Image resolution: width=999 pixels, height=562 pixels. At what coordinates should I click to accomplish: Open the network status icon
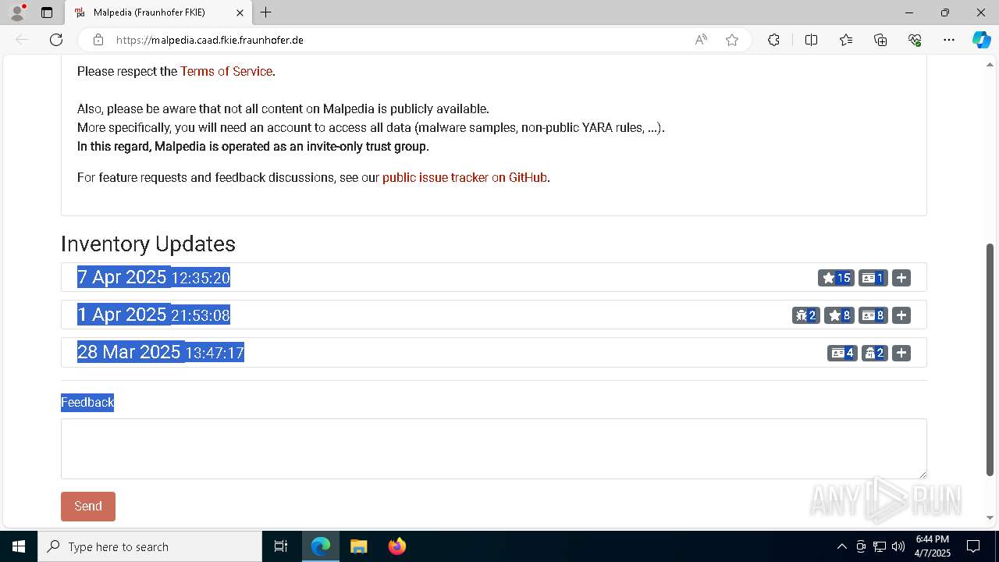pyautogui.click(x=880, y=546)
